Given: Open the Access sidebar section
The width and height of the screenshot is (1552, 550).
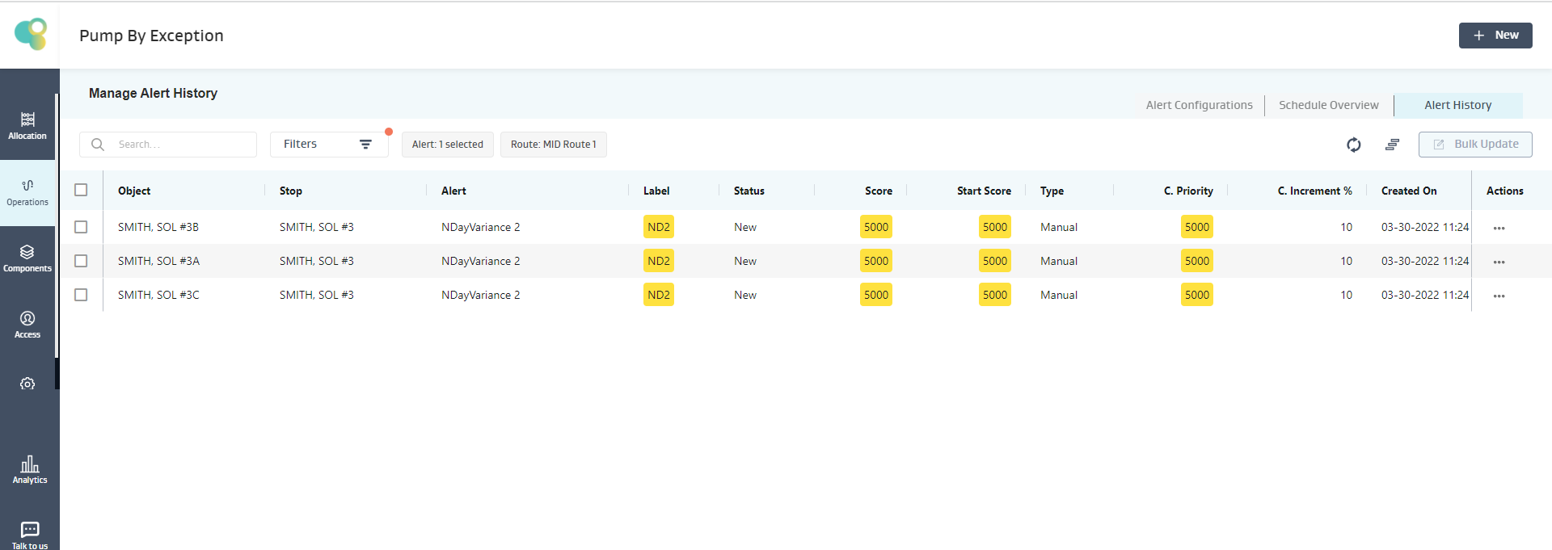Looking at the screenshot, I should (x=27, y=325).
